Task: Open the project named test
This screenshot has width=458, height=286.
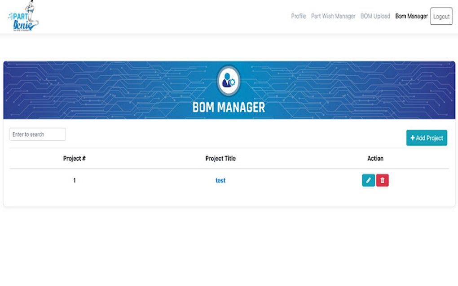Action: pos(220,180)
